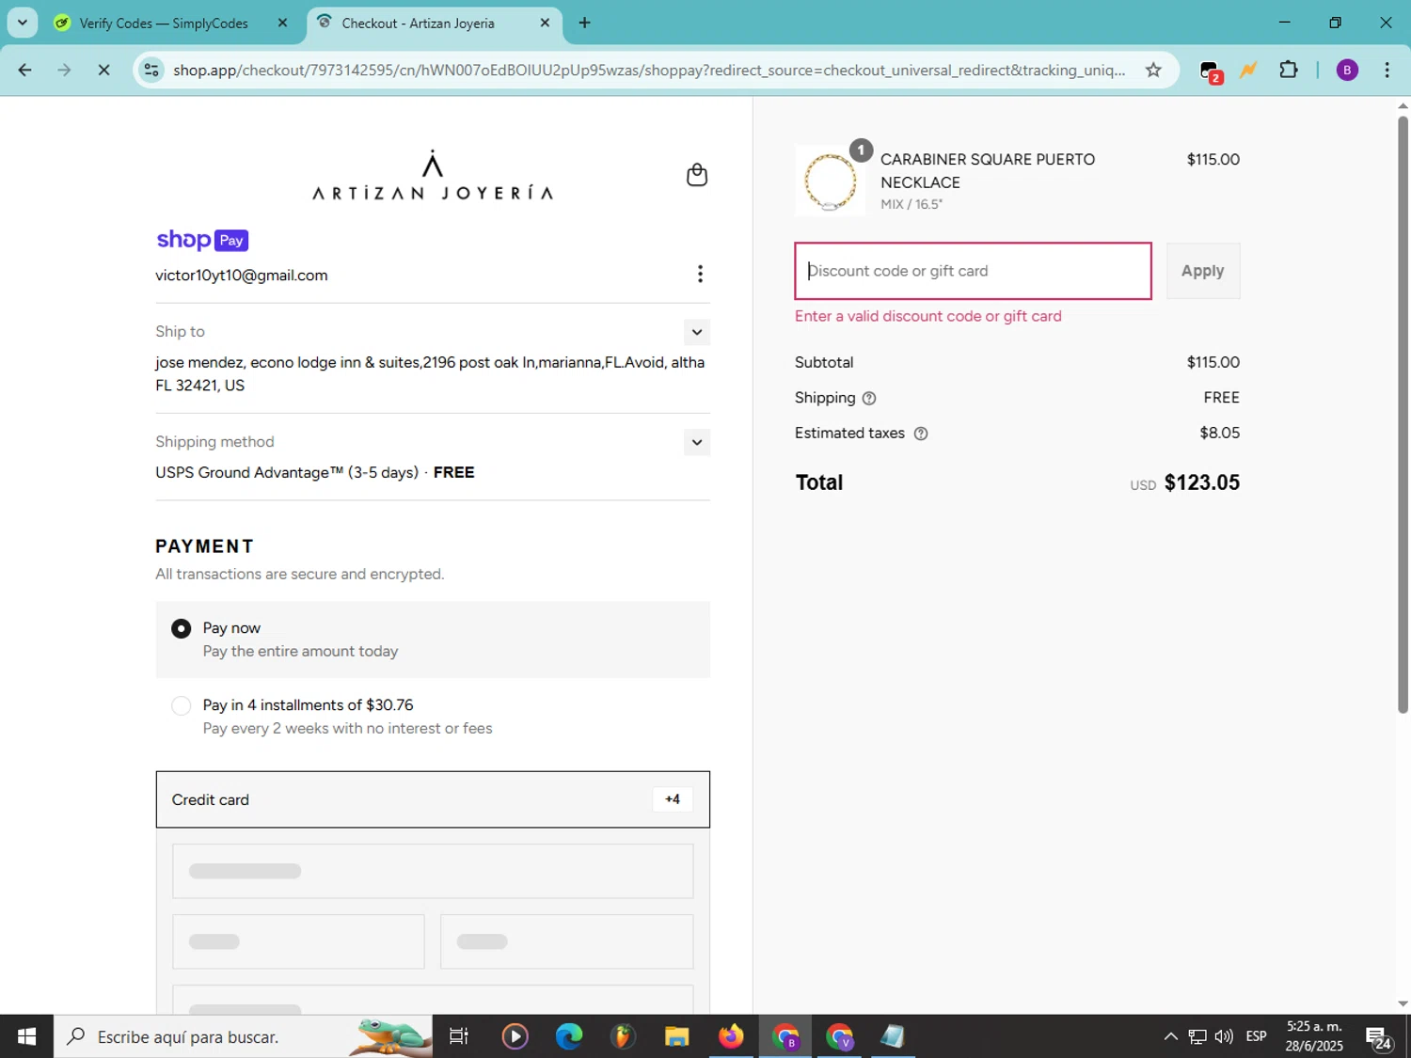
Task: Open File Explorer from the taskbar
Action: point(676,1036)
